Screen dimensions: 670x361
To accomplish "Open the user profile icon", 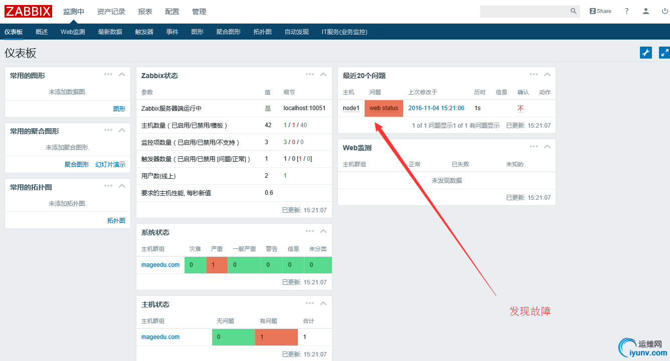I will coord(646,11).
